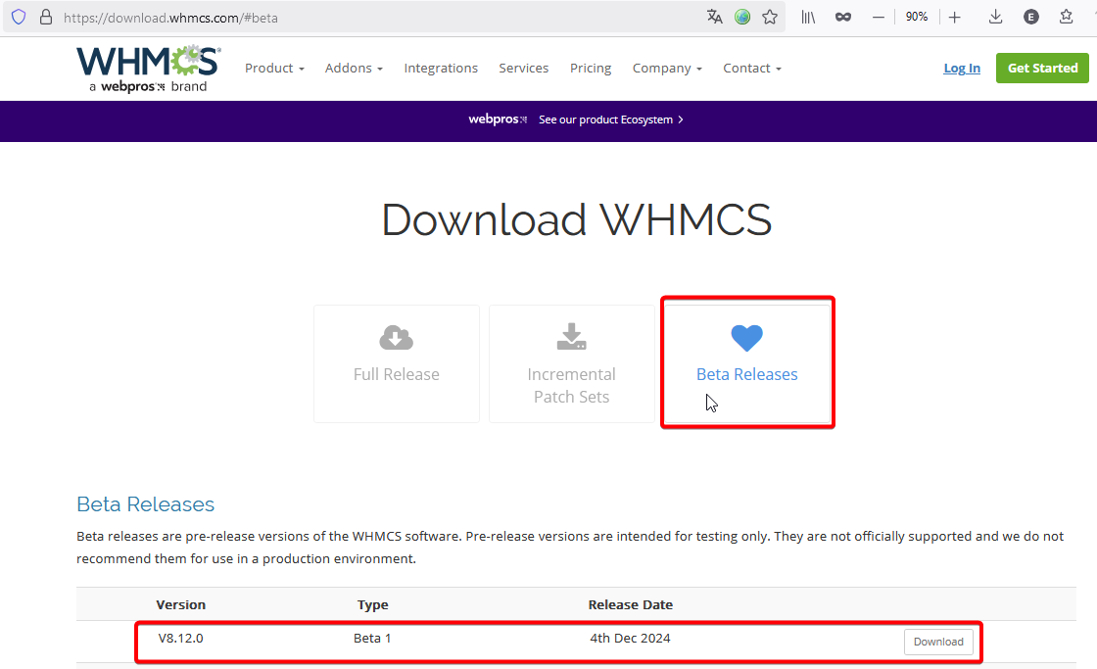
Task: Click the green Get Started button
Action: (1042, 68)
